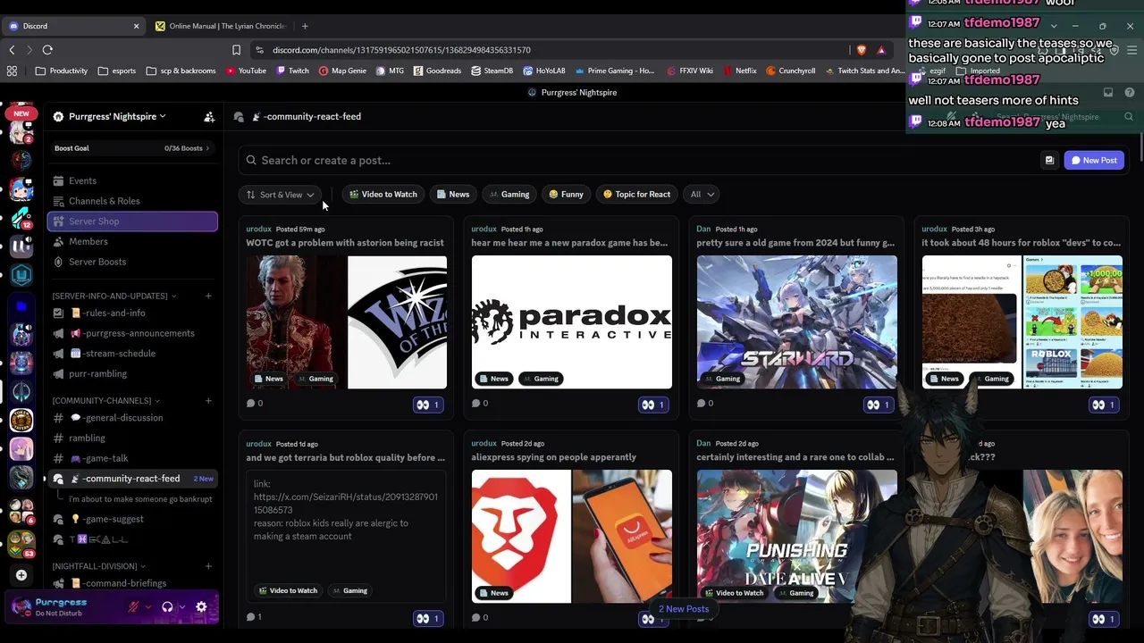Viewport: 1144px width, 643px height.
Task: Open the general-discussion channel
Action: pyautogui.click(x=132, y=418)
